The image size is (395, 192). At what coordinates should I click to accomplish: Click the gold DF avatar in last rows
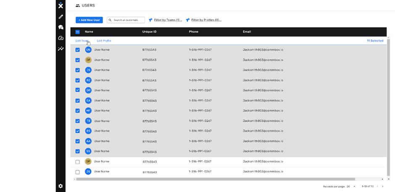(x=88, y=161)
